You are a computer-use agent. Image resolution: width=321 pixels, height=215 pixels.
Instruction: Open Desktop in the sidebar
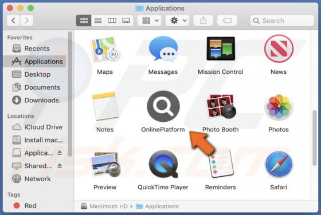[x=34, y=74]
